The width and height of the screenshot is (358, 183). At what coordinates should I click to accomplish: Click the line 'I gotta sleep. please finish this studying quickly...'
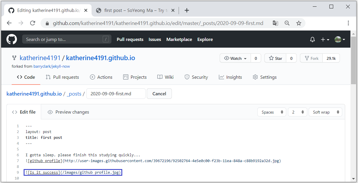point(83,155)
